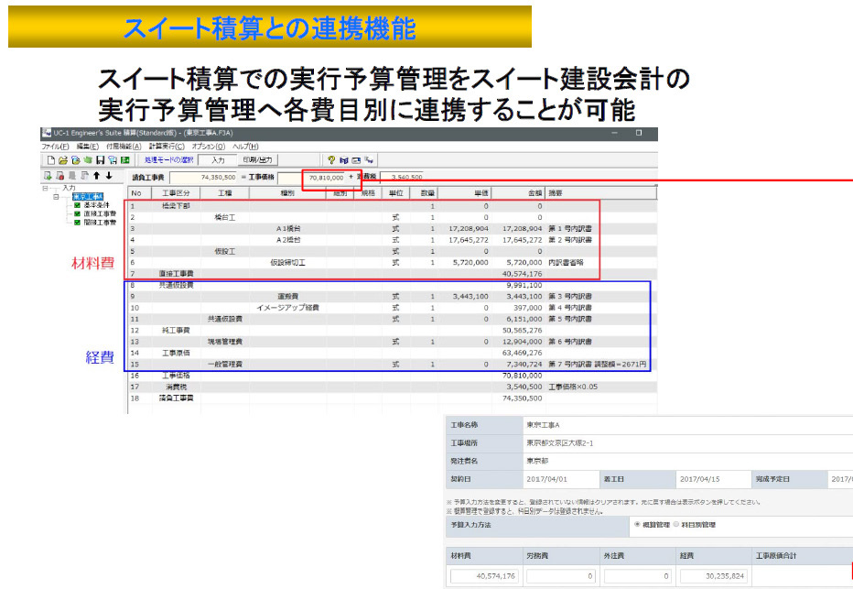Click the 摘要 column header
Image resolution: width=853 pixels, height=589 pixels.
point(600,193)
